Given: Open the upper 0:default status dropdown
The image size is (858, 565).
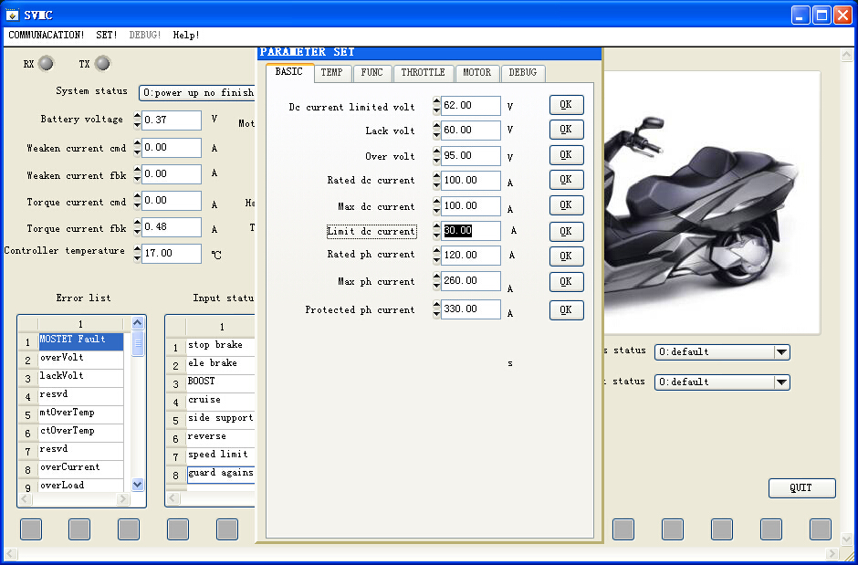Looking at the screenshot, I should [722, 352].
